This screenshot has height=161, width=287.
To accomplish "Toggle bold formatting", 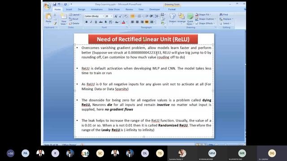I will pyautogui.click(x=87, y=22).
